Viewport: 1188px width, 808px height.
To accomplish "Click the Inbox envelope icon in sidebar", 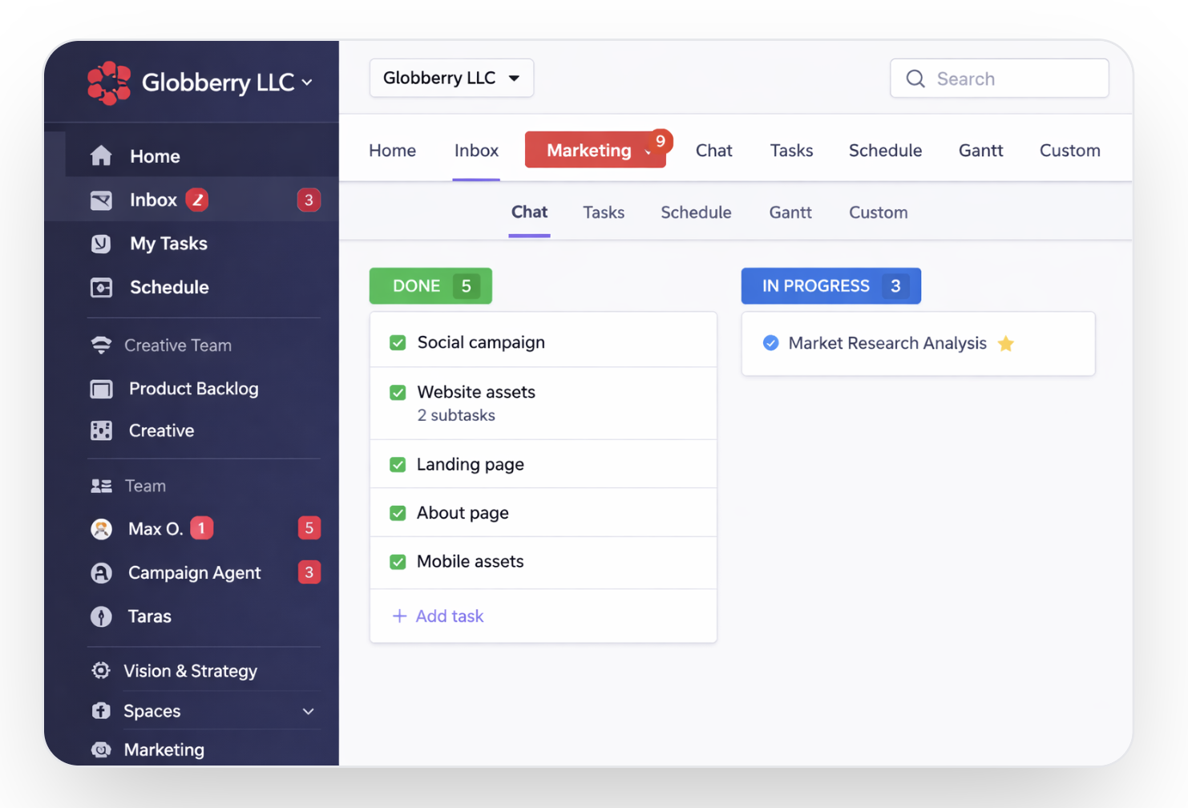I will click(x=101, y=200).
